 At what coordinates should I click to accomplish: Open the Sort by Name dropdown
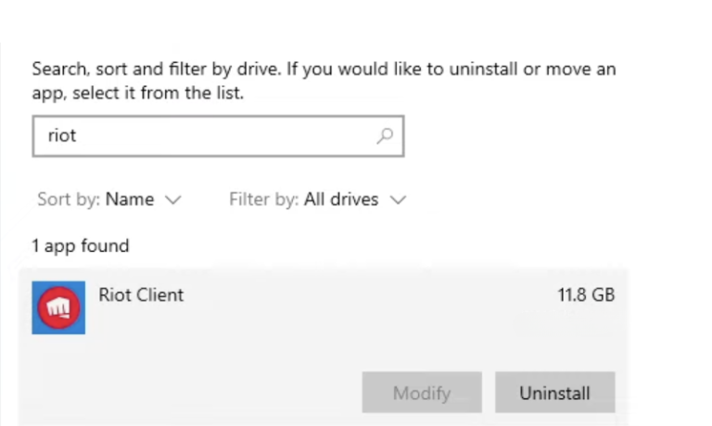click(109, 200)
